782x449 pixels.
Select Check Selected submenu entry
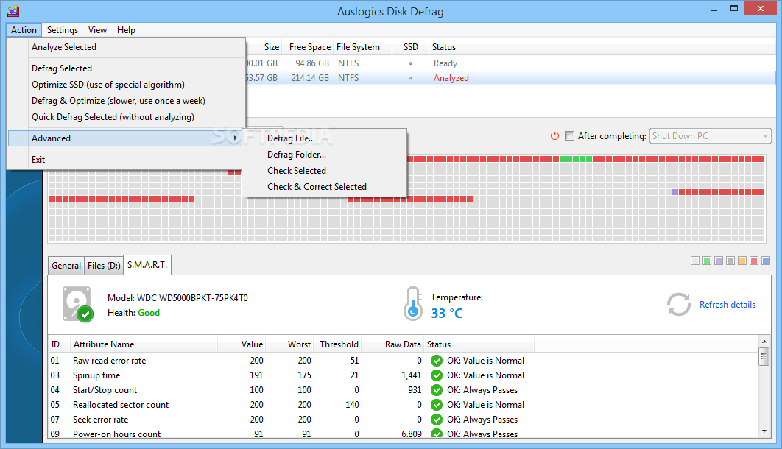point(297,171)
